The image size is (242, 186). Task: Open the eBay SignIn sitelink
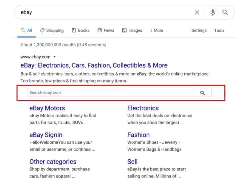pos(46,135)
